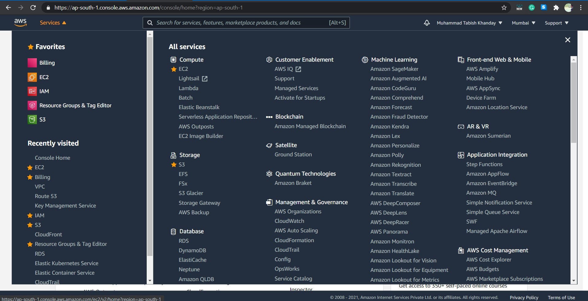Viewport: 588px width, 301px height.
Task: Open the browser extensions puzzle icon
Action: point(556,8)
